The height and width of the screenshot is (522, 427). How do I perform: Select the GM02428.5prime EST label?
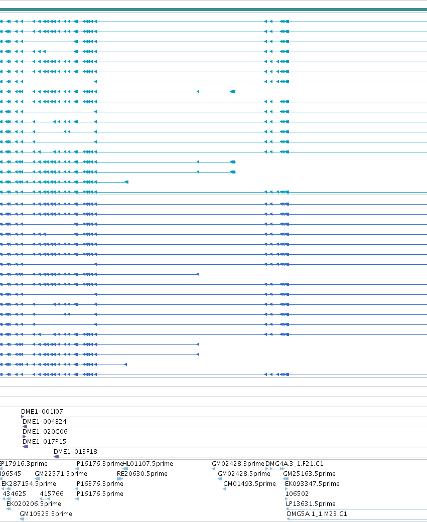[x=244, y=473]
